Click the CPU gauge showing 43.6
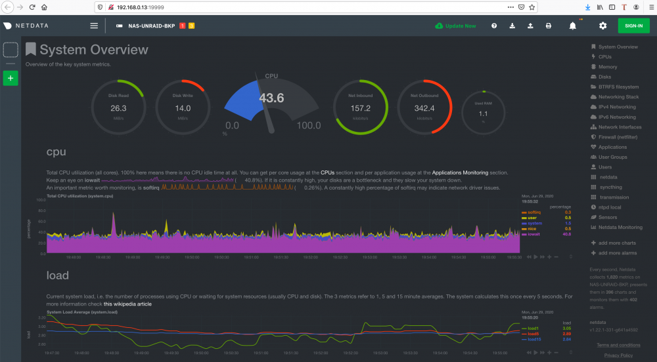Viewport: 657px width, 362px height. [x=271, y=103]
